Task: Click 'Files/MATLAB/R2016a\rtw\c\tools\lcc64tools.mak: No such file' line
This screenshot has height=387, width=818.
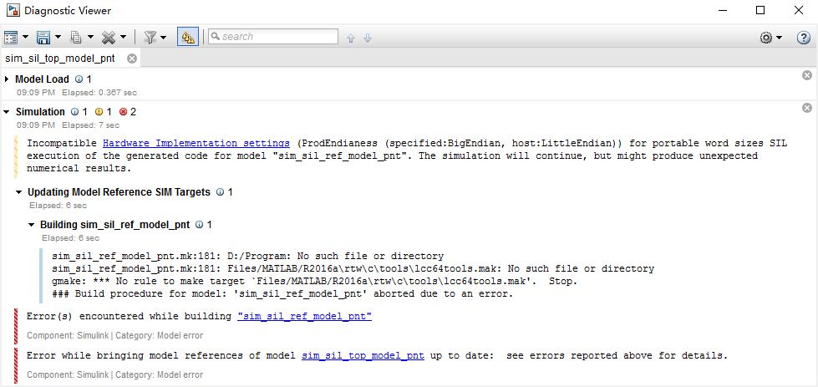Action: 353,268
